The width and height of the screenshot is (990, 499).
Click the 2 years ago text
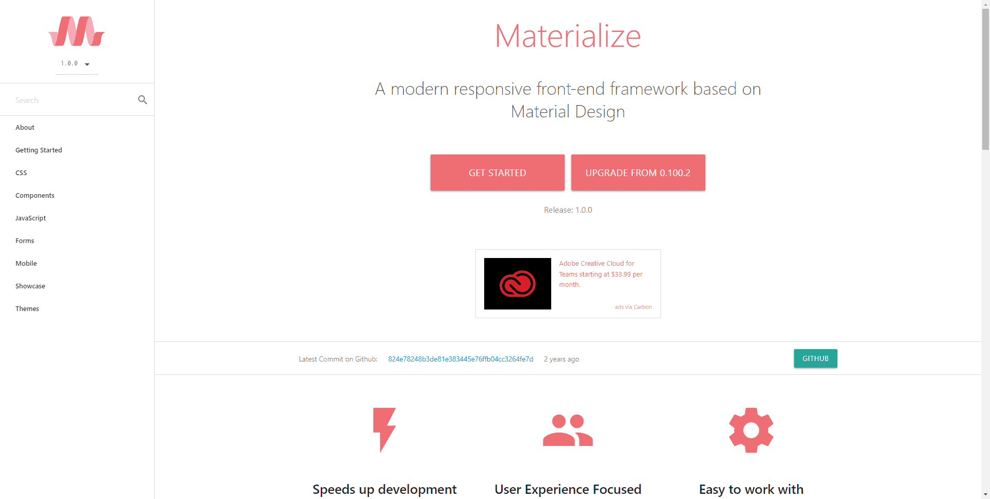coord(562,359)
